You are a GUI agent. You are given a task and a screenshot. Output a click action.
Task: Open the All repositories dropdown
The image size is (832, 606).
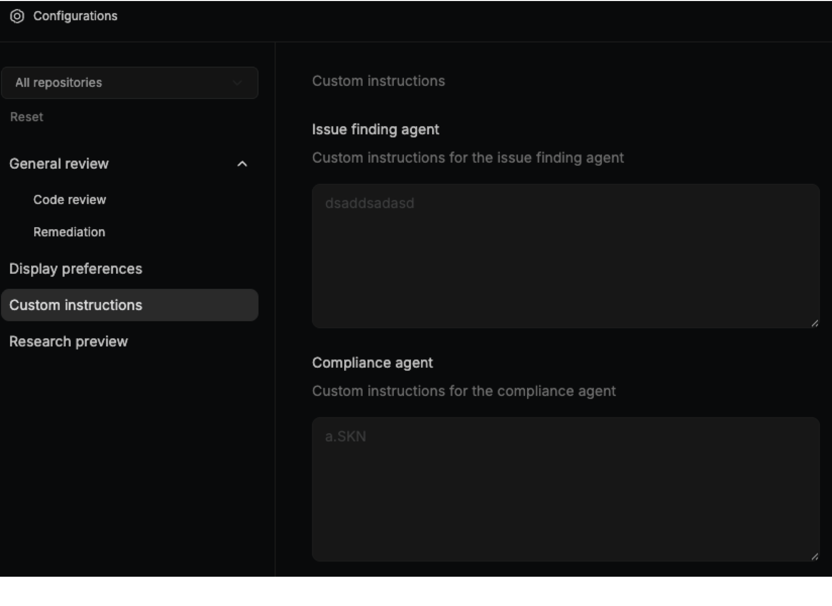(130, 83)
